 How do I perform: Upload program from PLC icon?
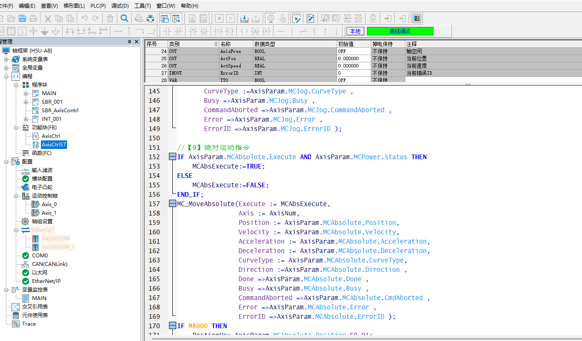click(255, 18)
